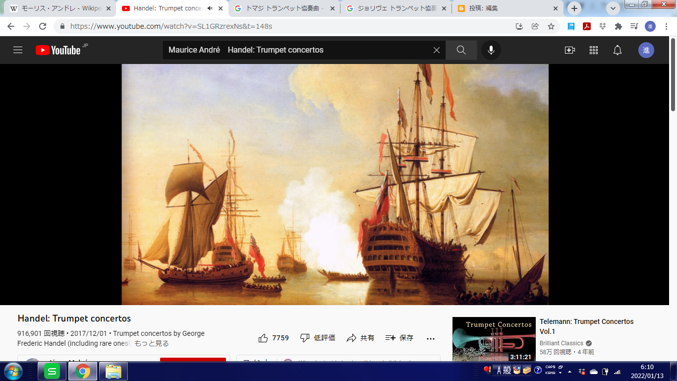Click the video player painting
The height and width of the screenshot is (381, 677).
pos(335,184)
